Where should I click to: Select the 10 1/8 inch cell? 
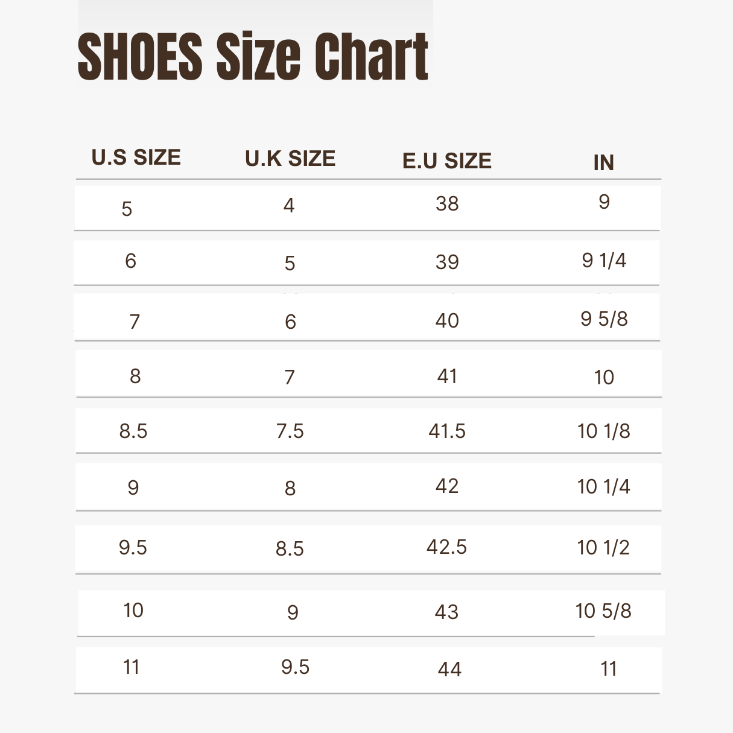pos(604,431)
